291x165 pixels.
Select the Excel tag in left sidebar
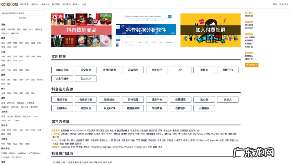click(35, 117)
